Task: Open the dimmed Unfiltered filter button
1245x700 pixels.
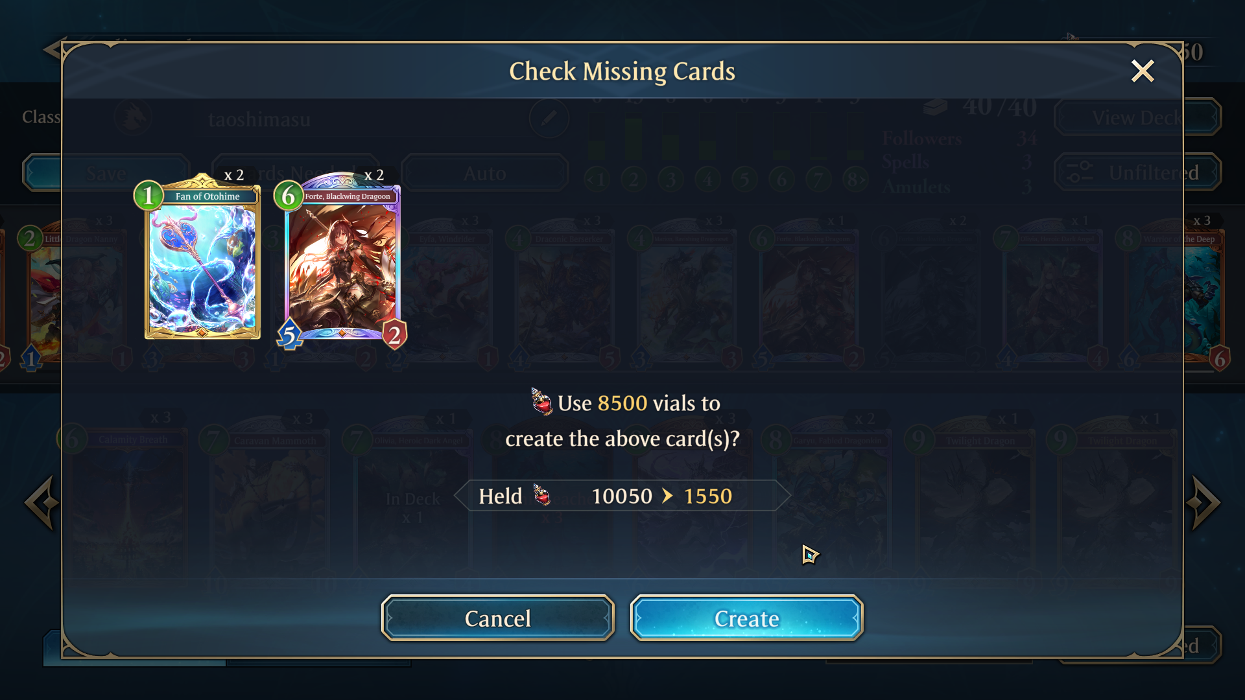Action: (1137, 172)
